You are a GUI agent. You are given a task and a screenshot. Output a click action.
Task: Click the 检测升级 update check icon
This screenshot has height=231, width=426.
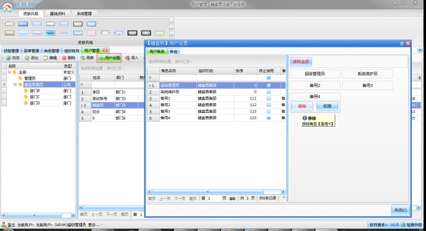[403, 225]
